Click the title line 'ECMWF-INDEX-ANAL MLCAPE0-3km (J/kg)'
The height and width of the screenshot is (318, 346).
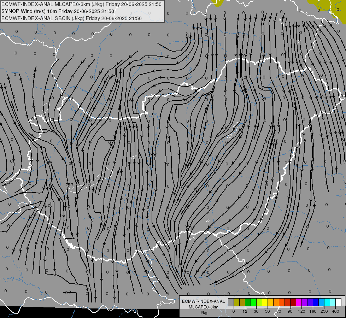coord(81,4)
